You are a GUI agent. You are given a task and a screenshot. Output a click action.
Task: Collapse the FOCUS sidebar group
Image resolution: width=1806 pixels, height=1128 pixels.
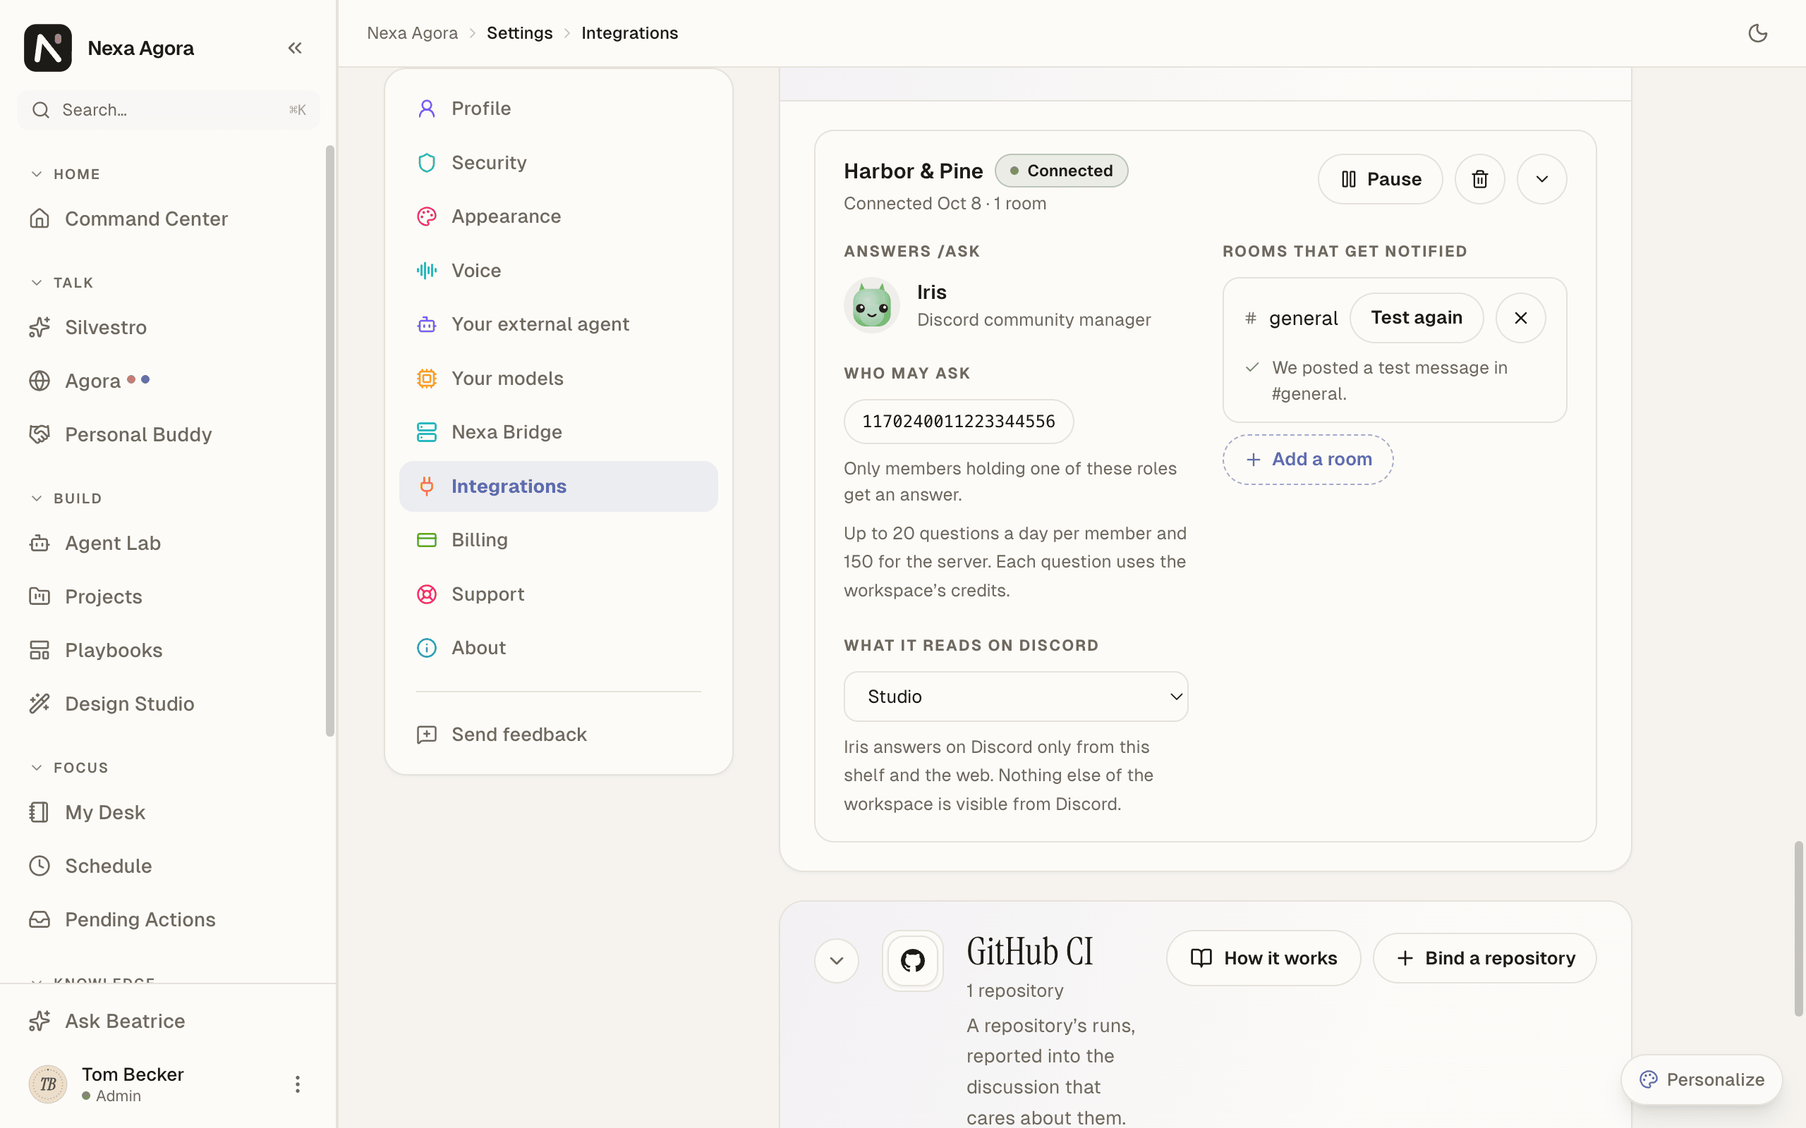point(69,768)
